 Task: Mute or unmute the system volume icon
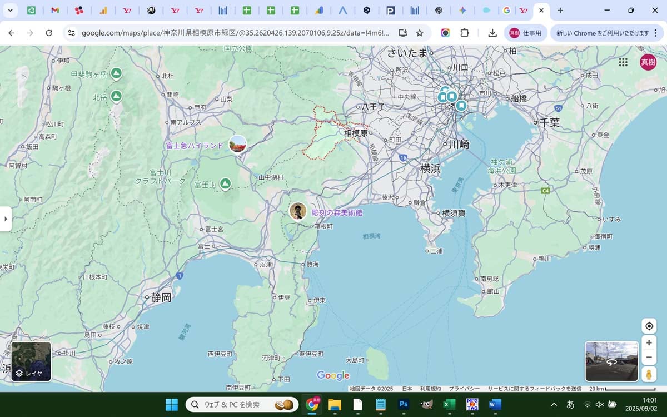pyautogui.click(x=600, y=404)
